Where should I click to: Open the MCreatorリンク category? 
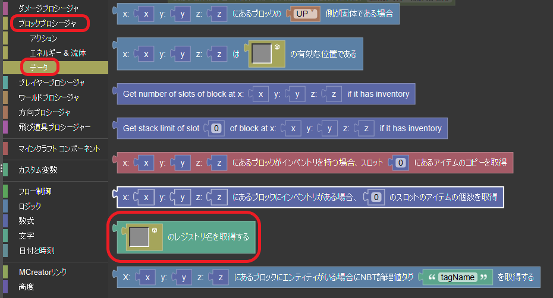pos(42,272)
